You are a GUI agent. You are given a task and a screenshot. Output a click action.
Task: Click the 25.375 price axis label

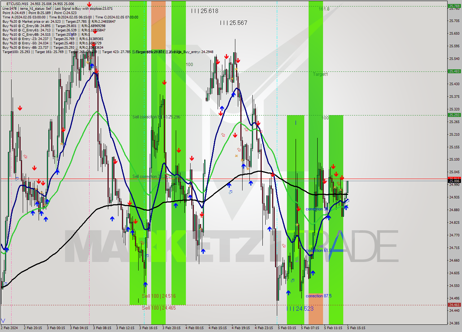[454, 96]
